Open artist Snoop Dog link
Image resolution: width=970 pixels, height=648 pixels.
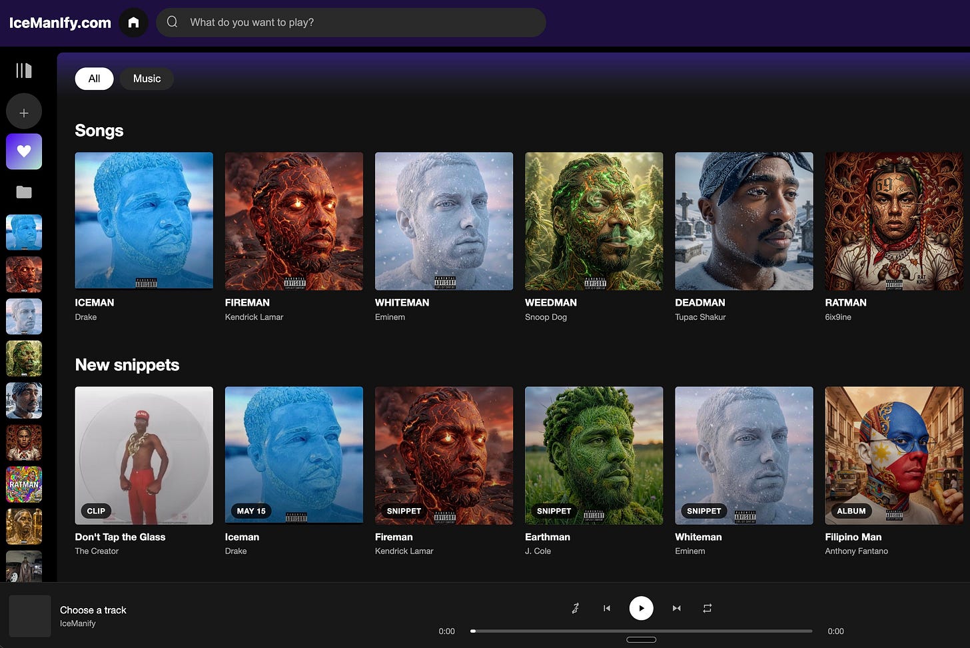click(x=546, y=317)
